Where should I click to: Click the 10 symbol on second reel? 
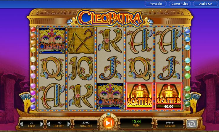81,68
